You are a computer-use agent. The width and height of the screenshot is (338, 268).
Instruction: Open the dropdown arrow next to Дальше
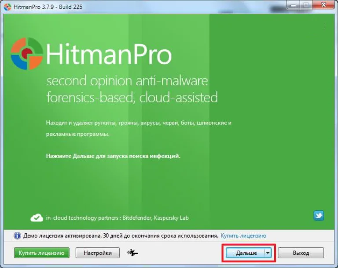[268, 253]
